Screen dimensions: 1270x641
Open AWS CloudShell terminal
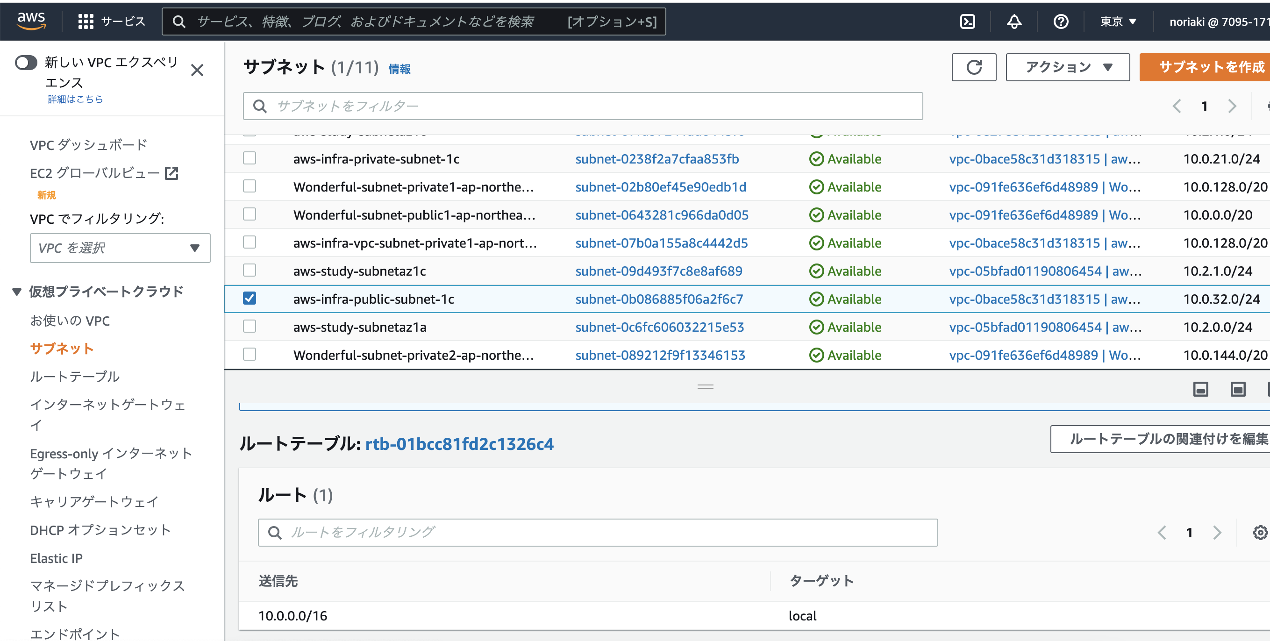[968, 21]
